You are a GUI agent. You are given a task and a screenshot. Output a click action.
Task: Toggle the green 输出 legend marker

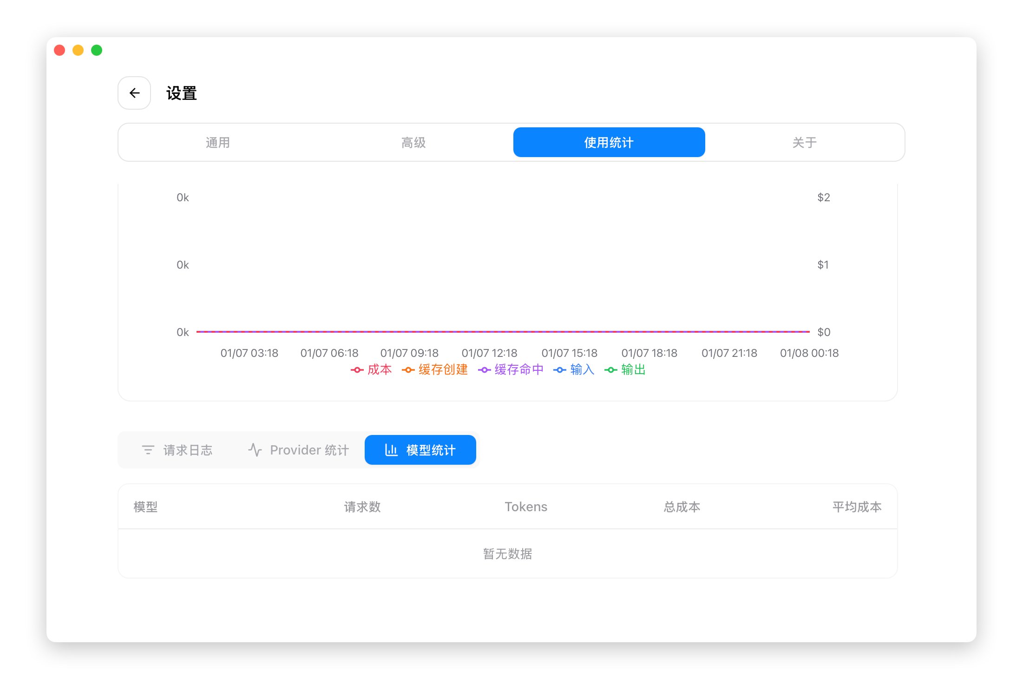point(610,370)
